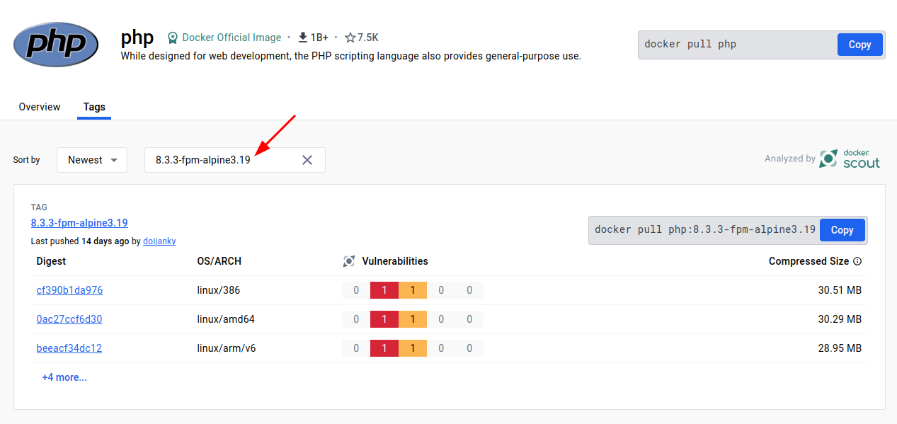Image resolution: width=897 pixels, height=424 pixels.
Task: Click the Analyzed by label
Action: (x=790, y=159)
